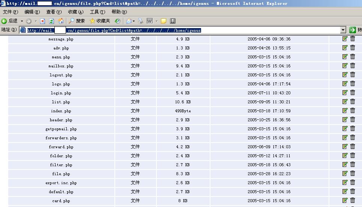362x207 pixels.
Task: Open the Edit button dropdown arrow
Action: pyautogui.click(x=156, y=21)
